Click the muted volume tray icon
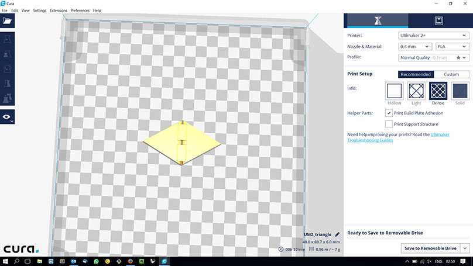This screenshot has width=473, height=266. (x=429, y=261)
